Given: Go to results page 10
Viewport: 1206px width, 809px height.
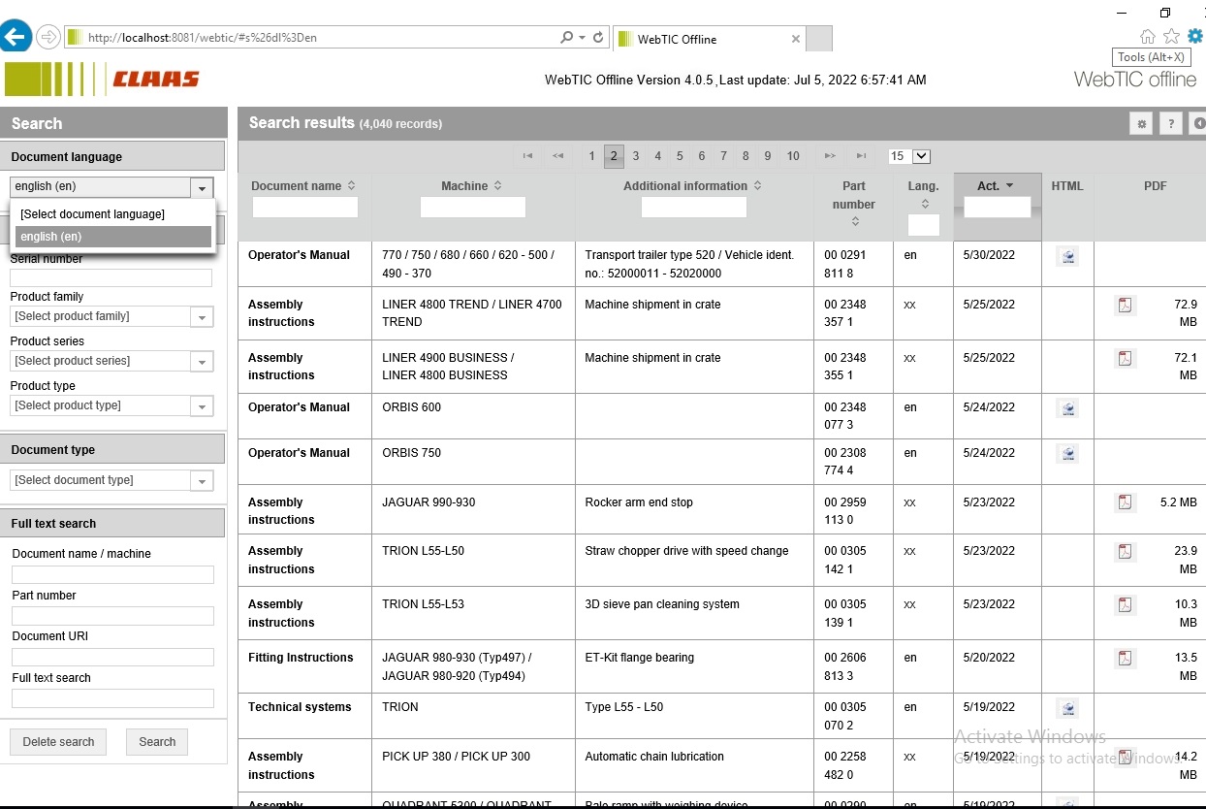Looking at the screenshot, I should click(x=793, y=156).
